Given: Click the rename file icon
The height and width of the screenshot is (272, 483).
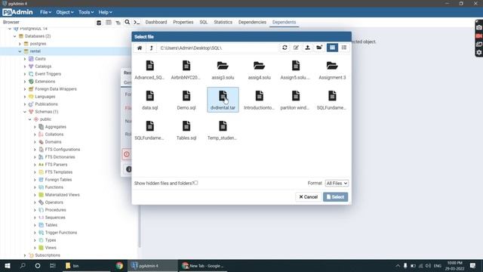Looking at the screenshot, I should [x=296, y=48].
